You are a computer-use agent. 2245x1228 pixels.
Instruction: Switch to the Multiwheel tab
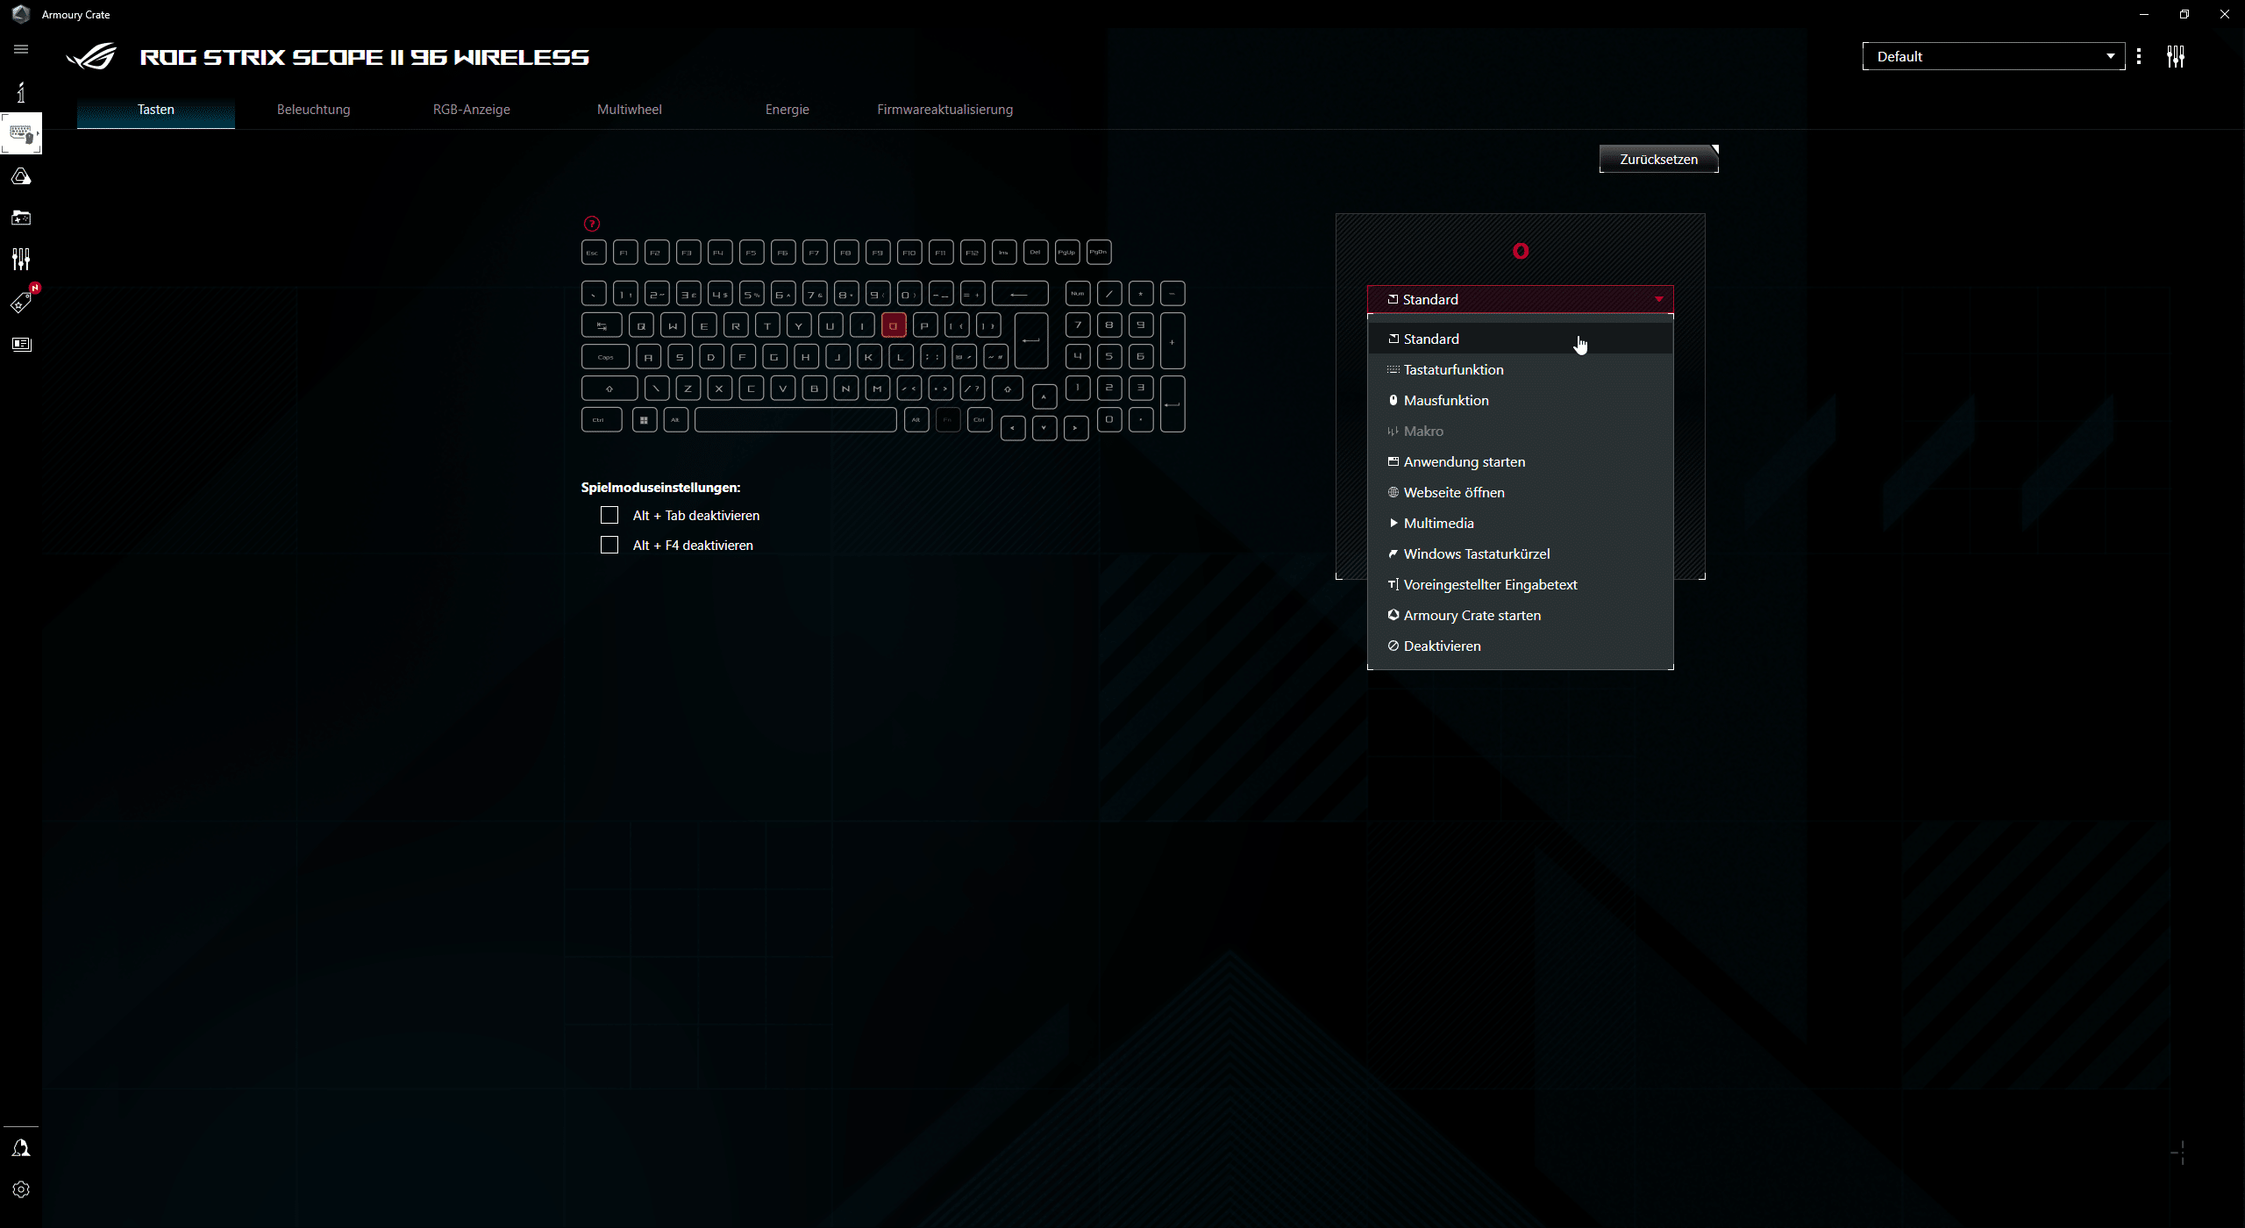point(629,110)
